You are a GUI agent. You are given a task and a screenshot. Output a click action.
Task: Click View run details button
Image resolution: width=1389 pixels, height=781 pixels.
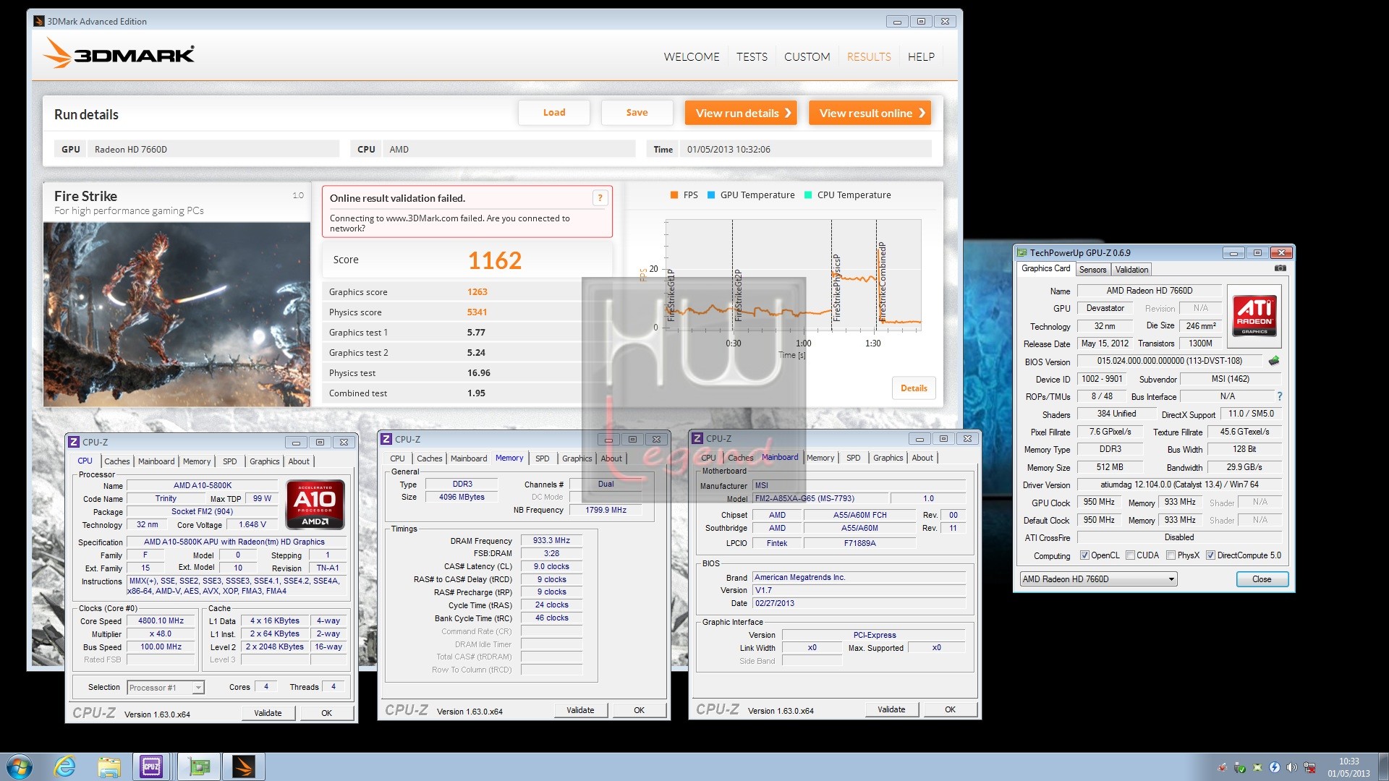741,113
